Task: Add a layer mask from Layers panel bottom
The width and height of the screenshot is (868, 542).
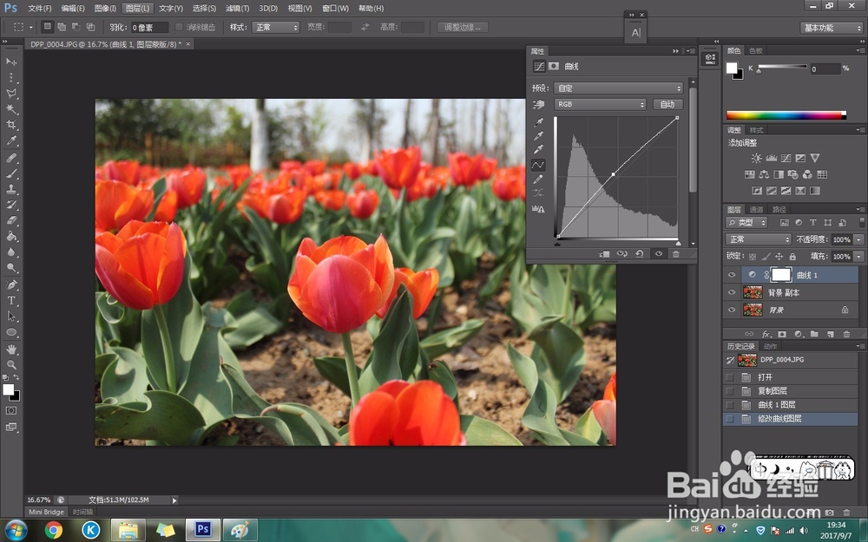Action: click(x=782, y=334)
